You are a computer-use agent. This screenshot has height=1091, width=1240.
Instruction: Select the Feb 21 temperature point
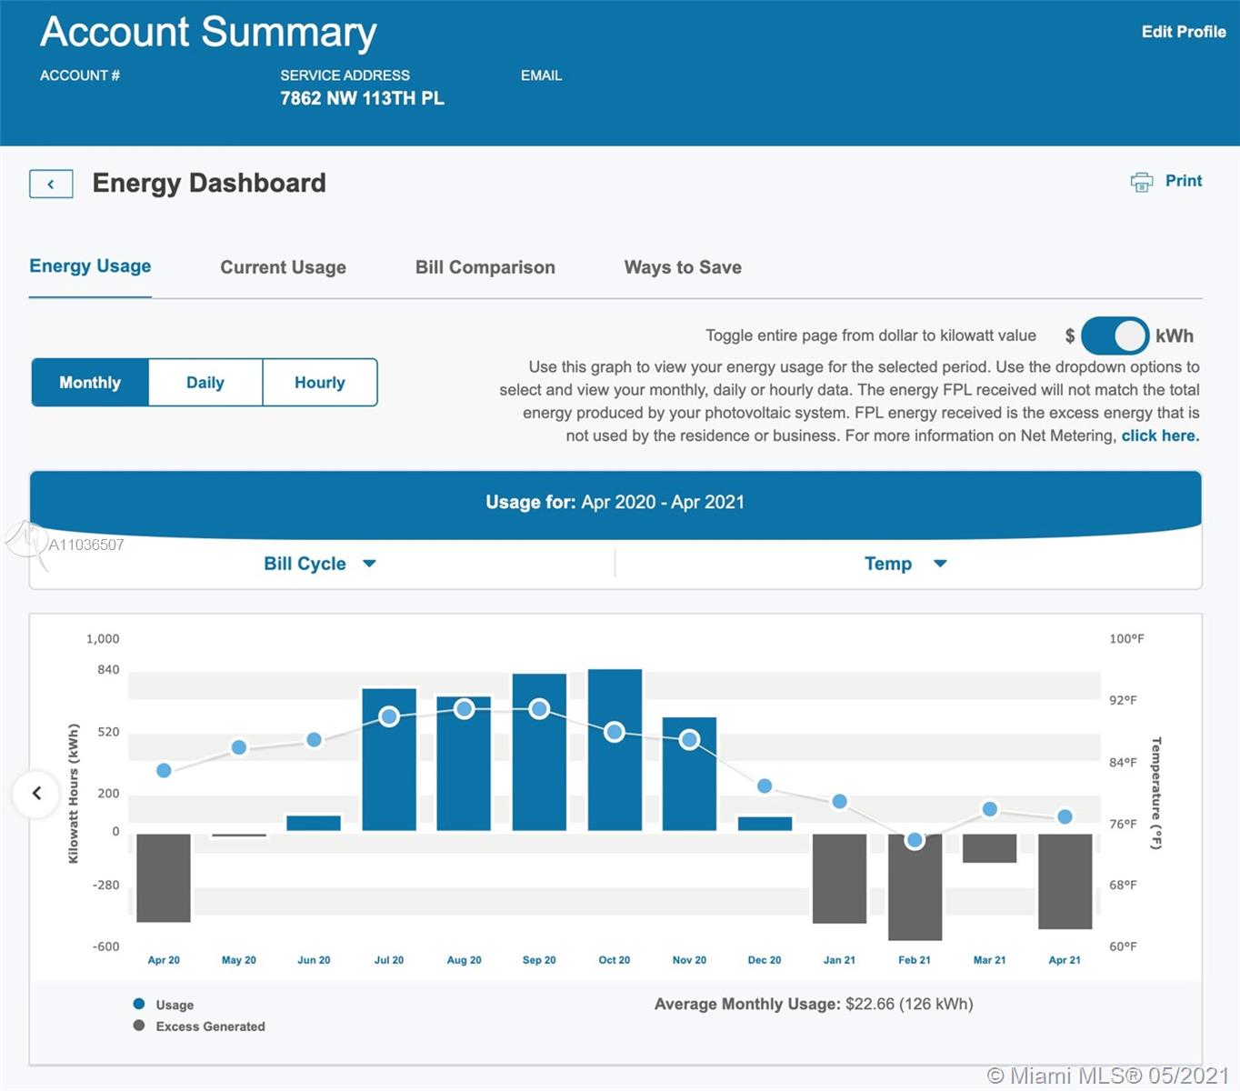[x=915, y=840]
